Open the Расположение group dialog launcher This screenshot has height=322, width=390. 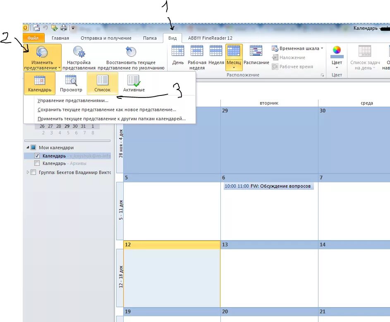[322, 75]
